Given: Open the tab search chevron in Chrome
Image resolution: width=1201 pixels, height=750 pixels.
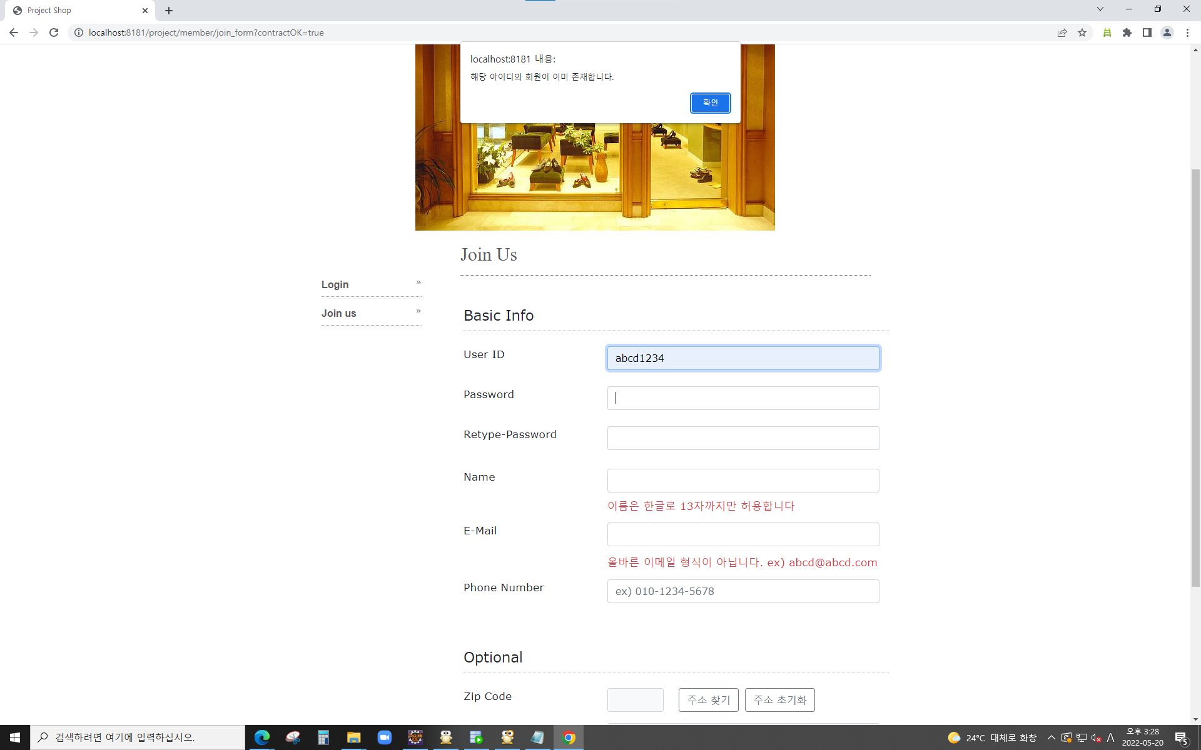Looking at the screenshot, I should pyautogui.click(x=1100, y=9).
